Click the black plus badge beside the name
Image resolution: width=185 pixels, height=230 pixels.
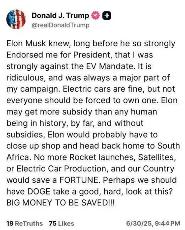tap(106, 16)
